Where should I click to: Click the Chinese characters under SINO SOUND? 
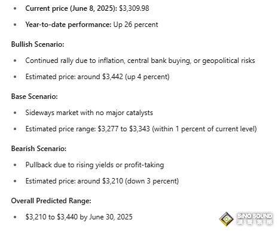(x=255, y=222)
